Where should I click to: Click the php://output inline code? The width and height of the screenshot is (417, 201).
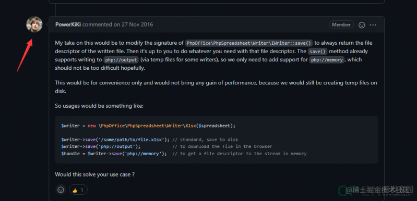pos(121,60)
